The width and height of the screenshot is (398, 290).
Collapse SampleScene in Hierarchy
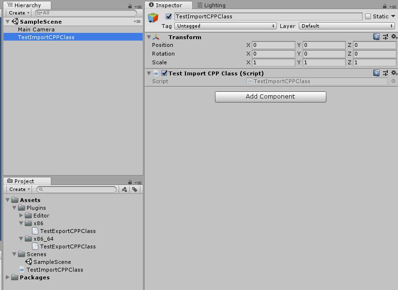[8, 22]
